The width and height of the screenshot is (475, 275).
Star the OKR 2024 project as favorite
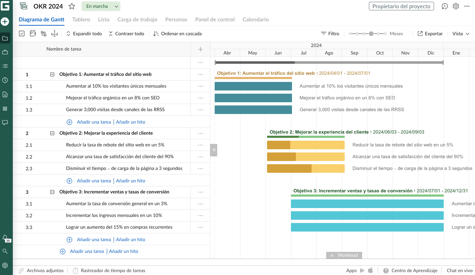72,6
